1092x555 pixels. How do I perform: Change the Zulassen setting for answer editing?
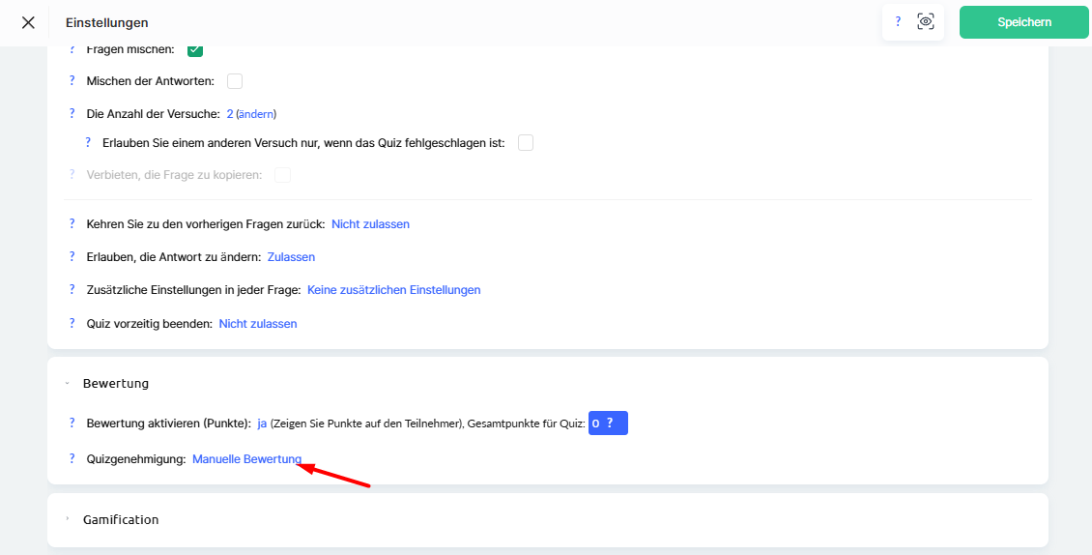(291, 257)
